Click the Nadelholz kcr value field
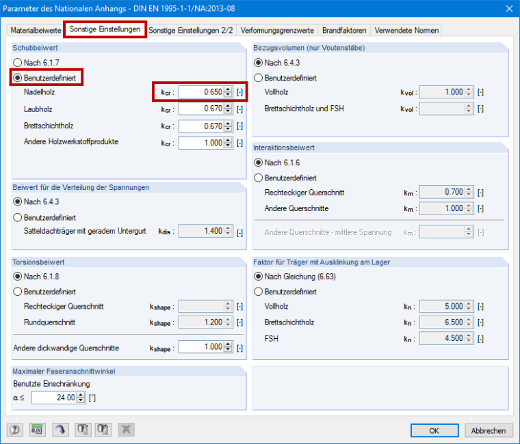 [201, 92]
